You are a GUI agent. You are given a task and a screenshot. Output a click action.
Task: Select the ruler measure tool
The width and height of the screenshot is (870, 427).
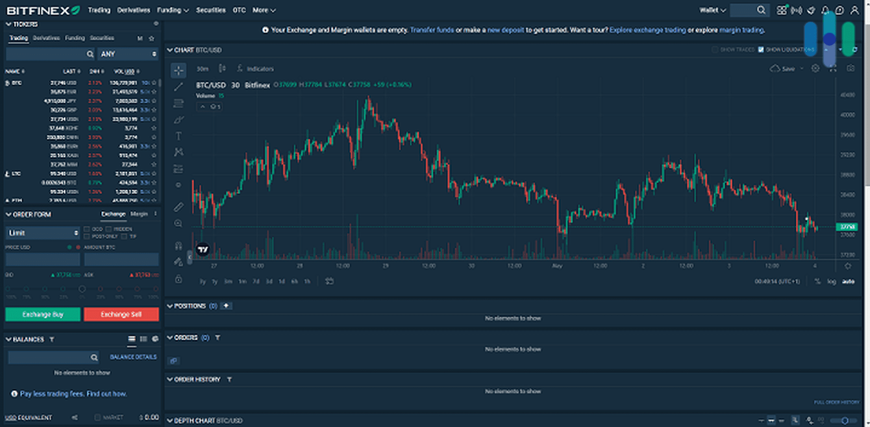tap(178, 207)
